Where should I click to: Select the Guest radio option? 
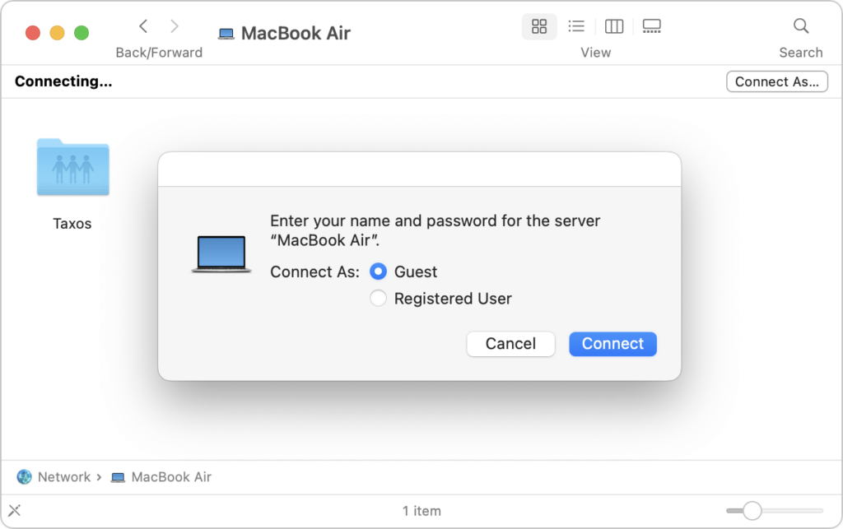coord(379,271)
